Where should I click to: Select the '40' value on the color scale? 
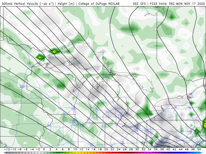pos(168,149)
